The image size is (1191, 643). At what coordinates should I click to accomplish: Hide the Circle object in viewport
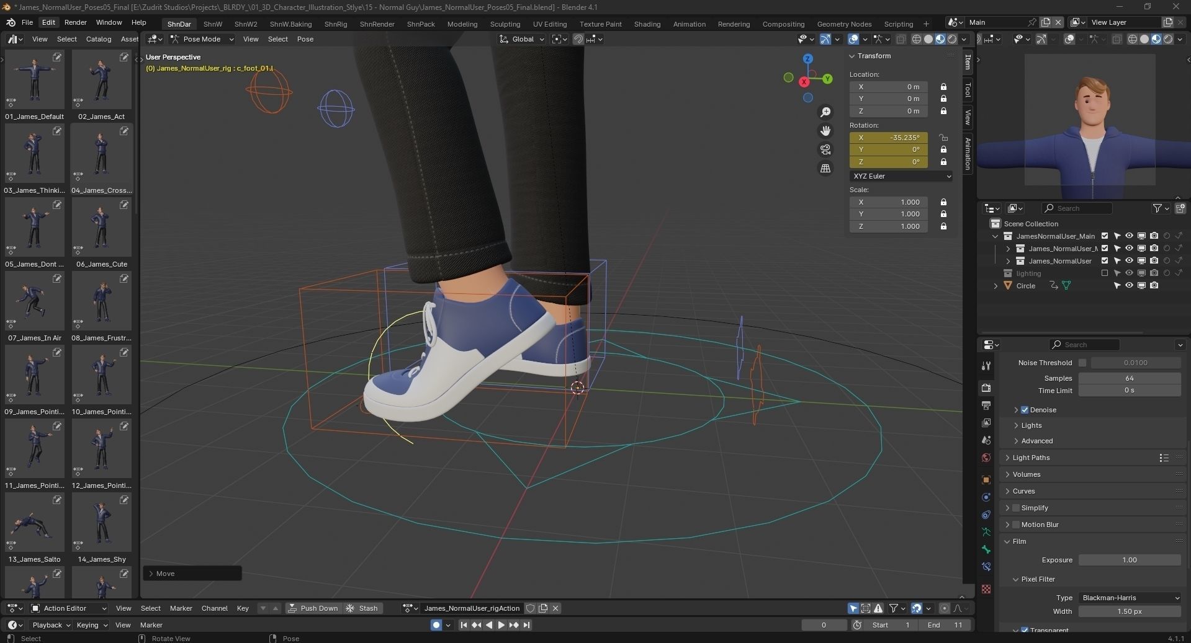pyautogui.click(x=1129, y=286)
